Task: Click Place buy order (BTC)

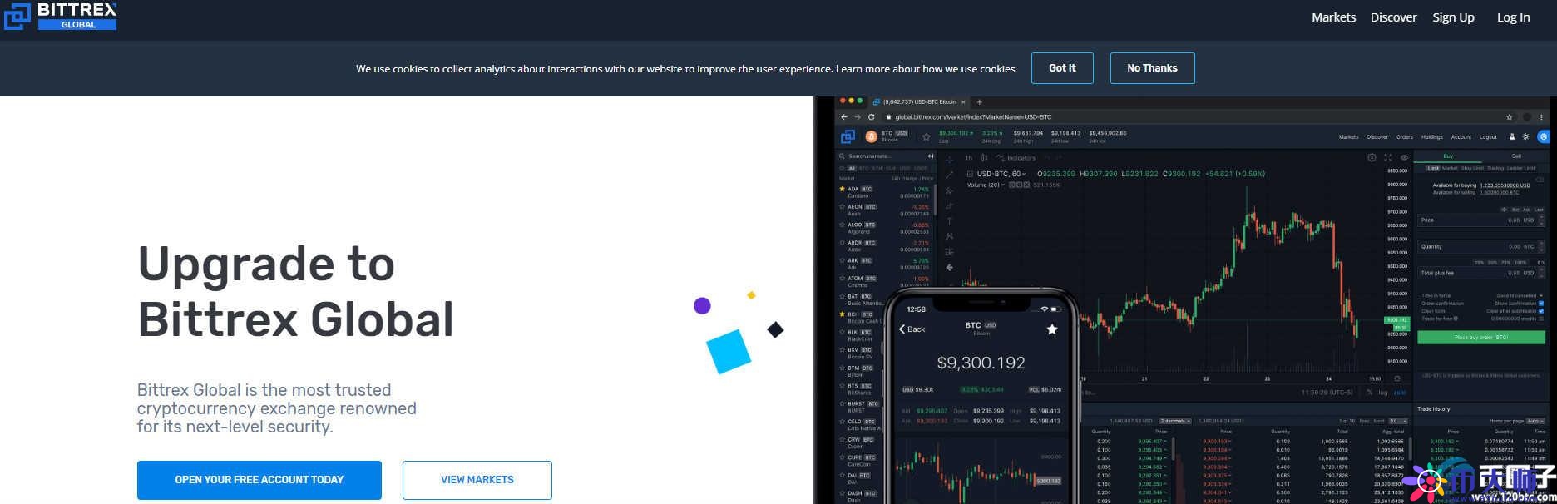Action: [x=1481, y=338]
